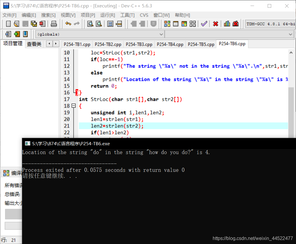Open the 编辑[E] menu
296x244 pixels.
[x=29, y=15]
